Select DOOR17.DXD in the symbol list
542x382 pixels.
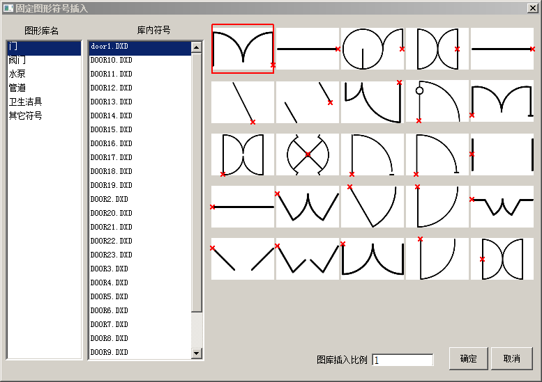(x=140, y=157)
